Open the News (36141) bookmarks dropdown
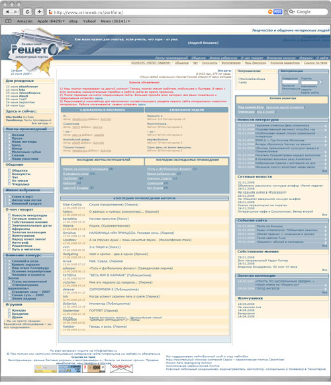This screenshot has height=385, width=331. point(115,21)
